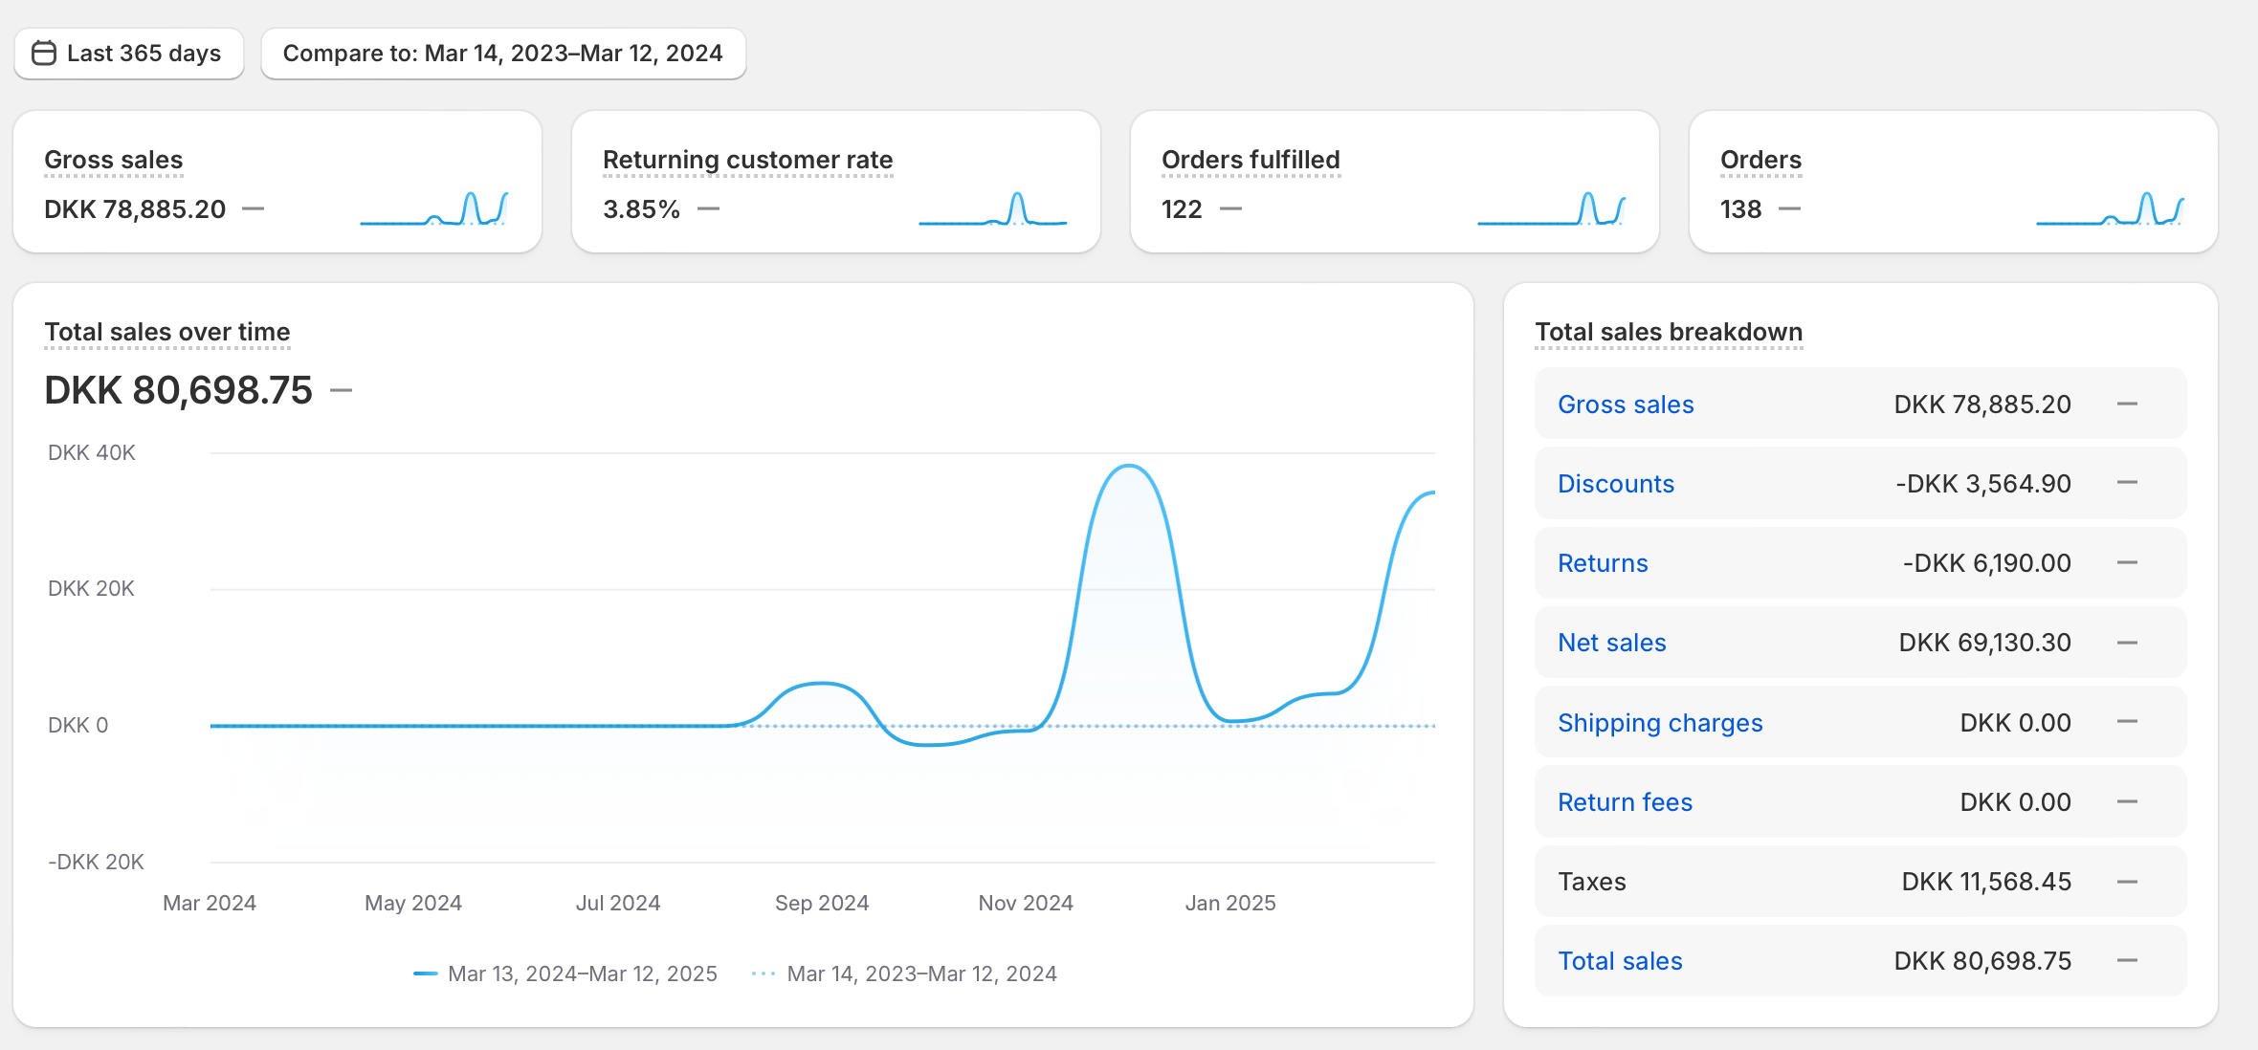
Task: Click the Returning customer rate sparkline chart
Action: (x=992, y=208)
